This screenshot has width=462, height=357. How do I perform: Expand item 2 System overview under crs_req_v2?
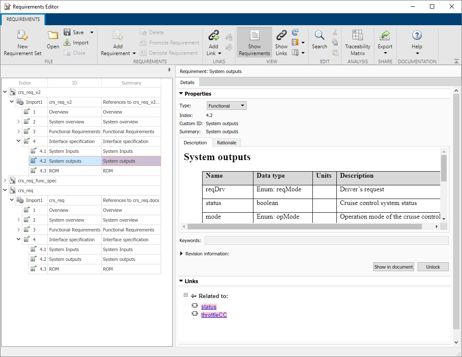[18, 122]
